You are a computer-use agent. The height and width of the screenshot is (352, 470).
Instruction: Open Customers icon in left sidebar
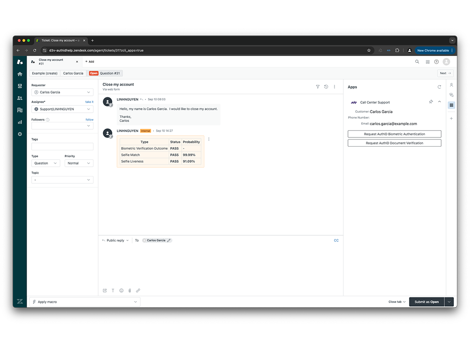pyautogui.click(x=20, y=98)
